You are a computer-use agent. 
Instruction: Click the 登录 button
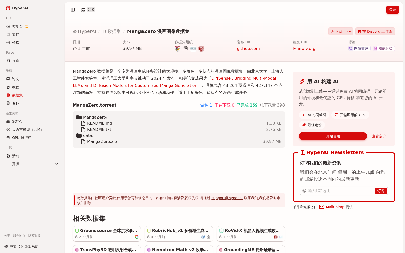393,10
